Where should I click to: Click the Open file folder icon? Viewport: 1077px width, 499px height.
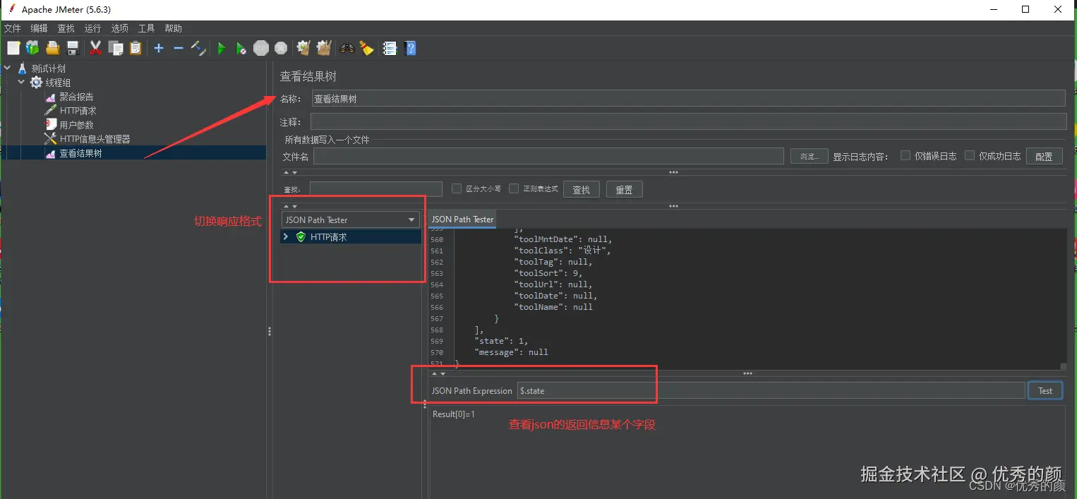click(x=52, y=48)
